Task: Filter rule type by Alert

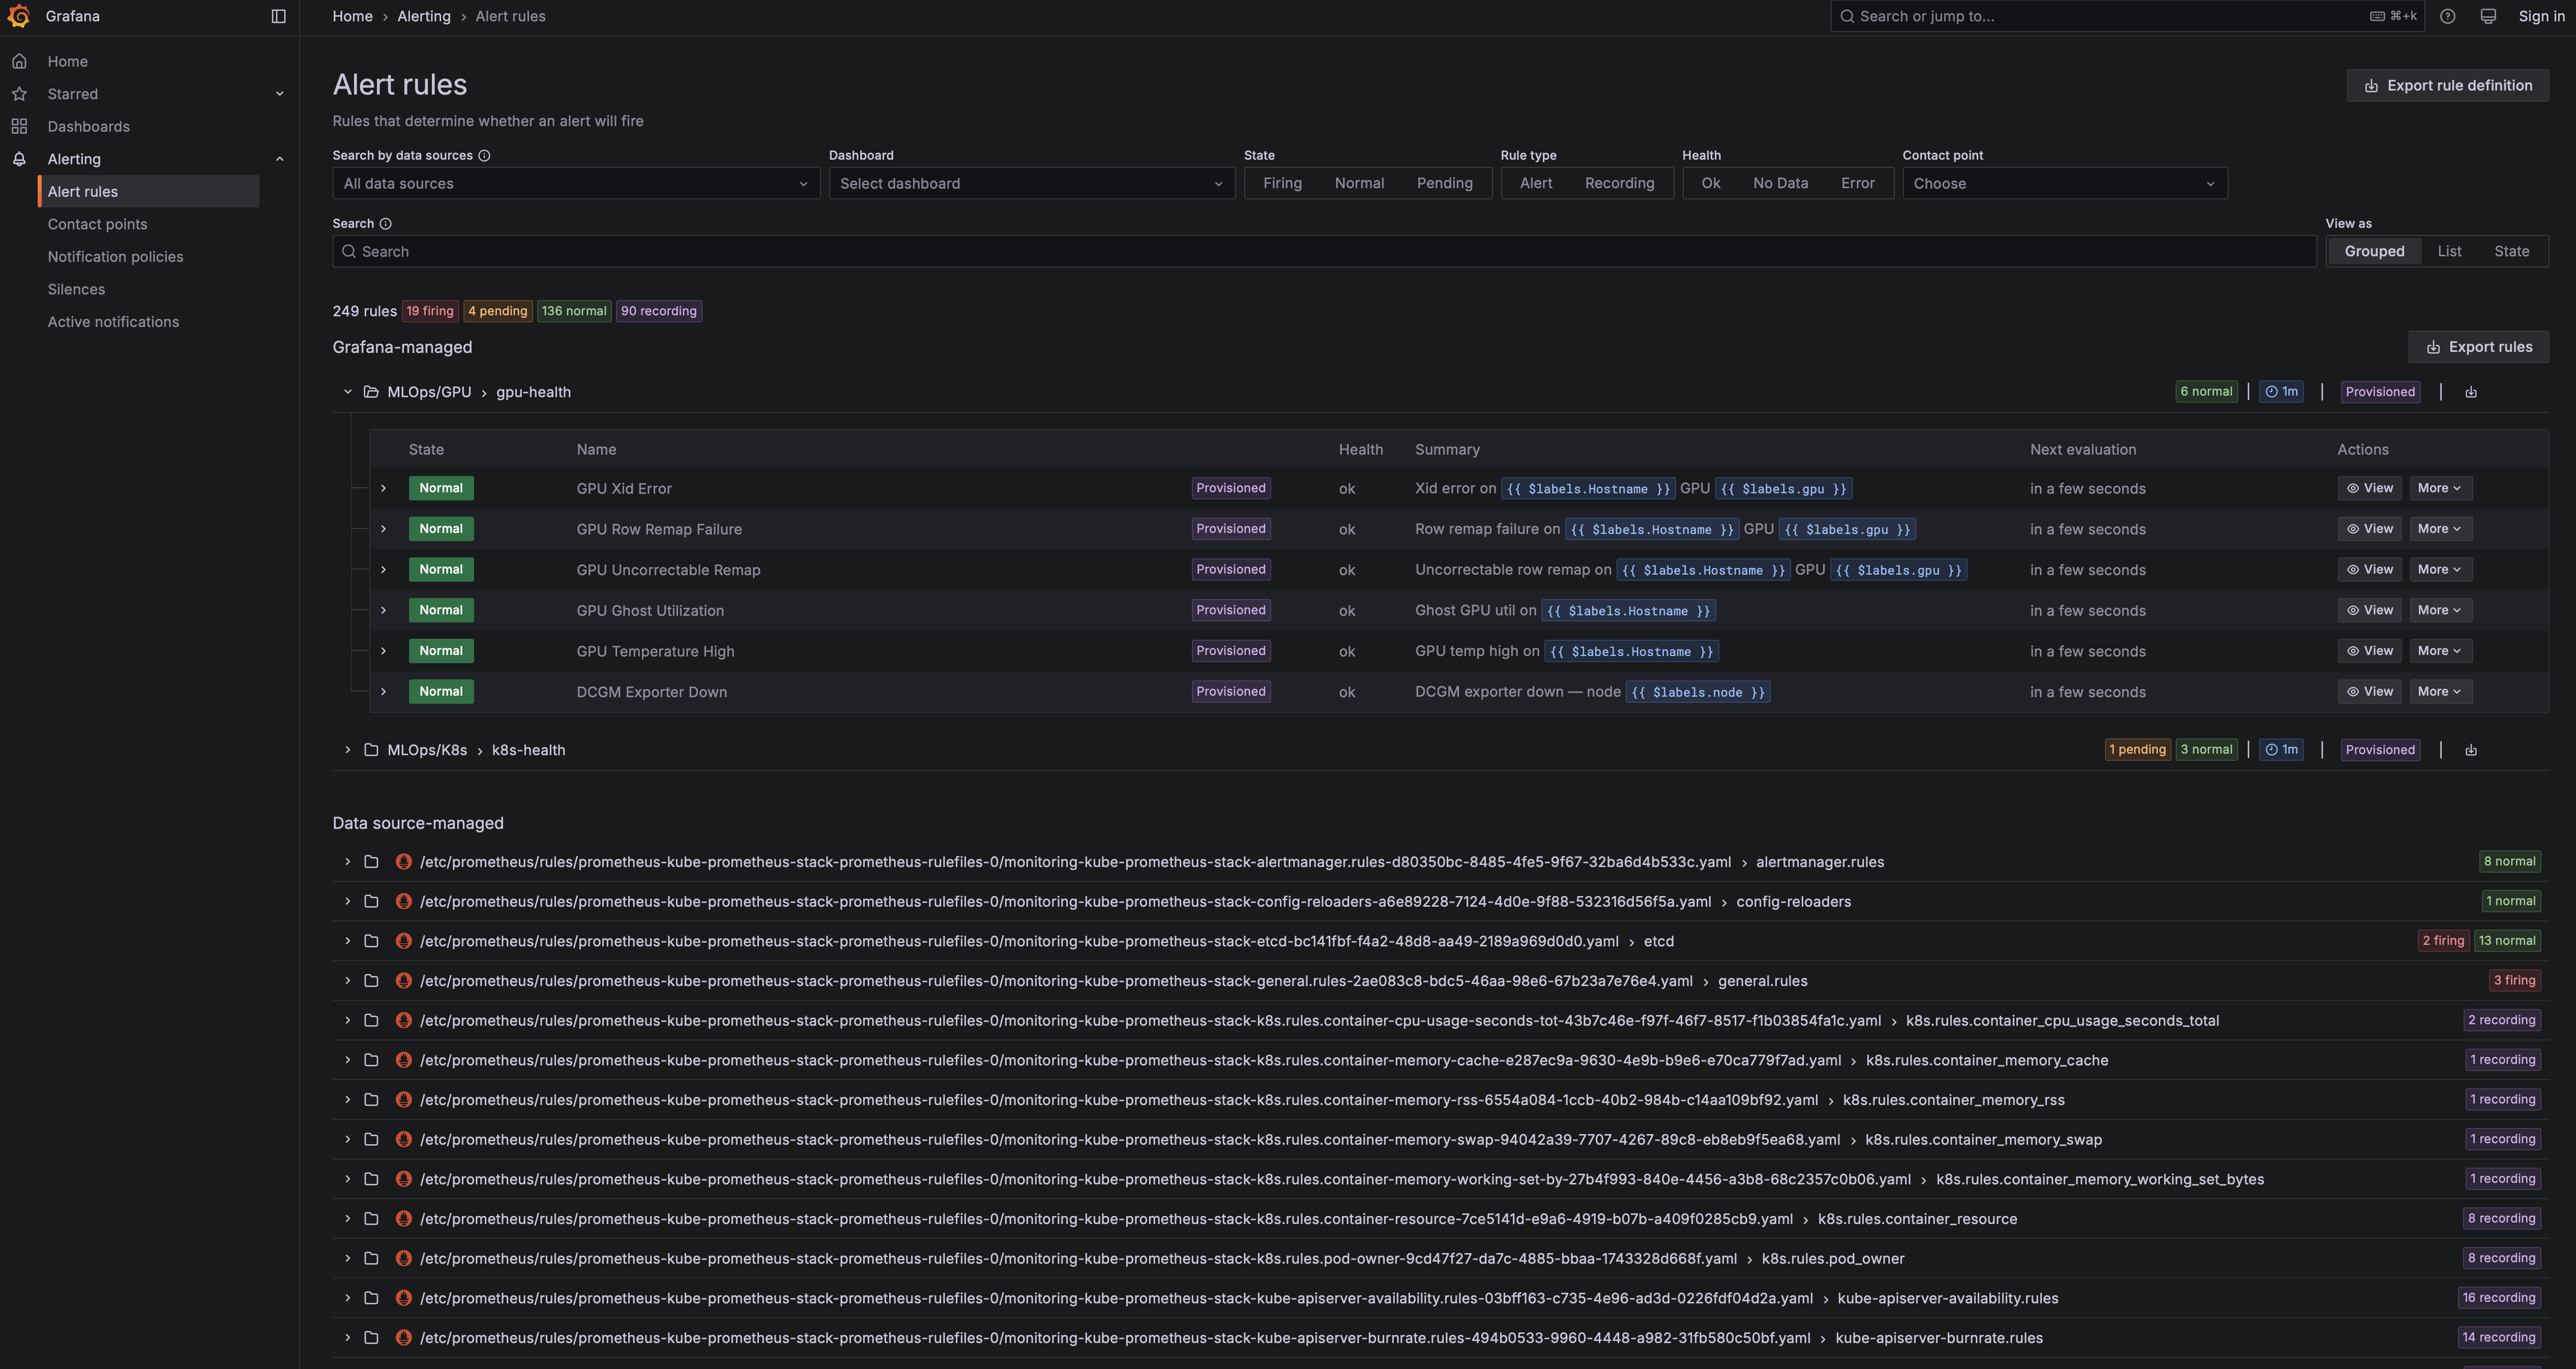Action: [1536, 183]
